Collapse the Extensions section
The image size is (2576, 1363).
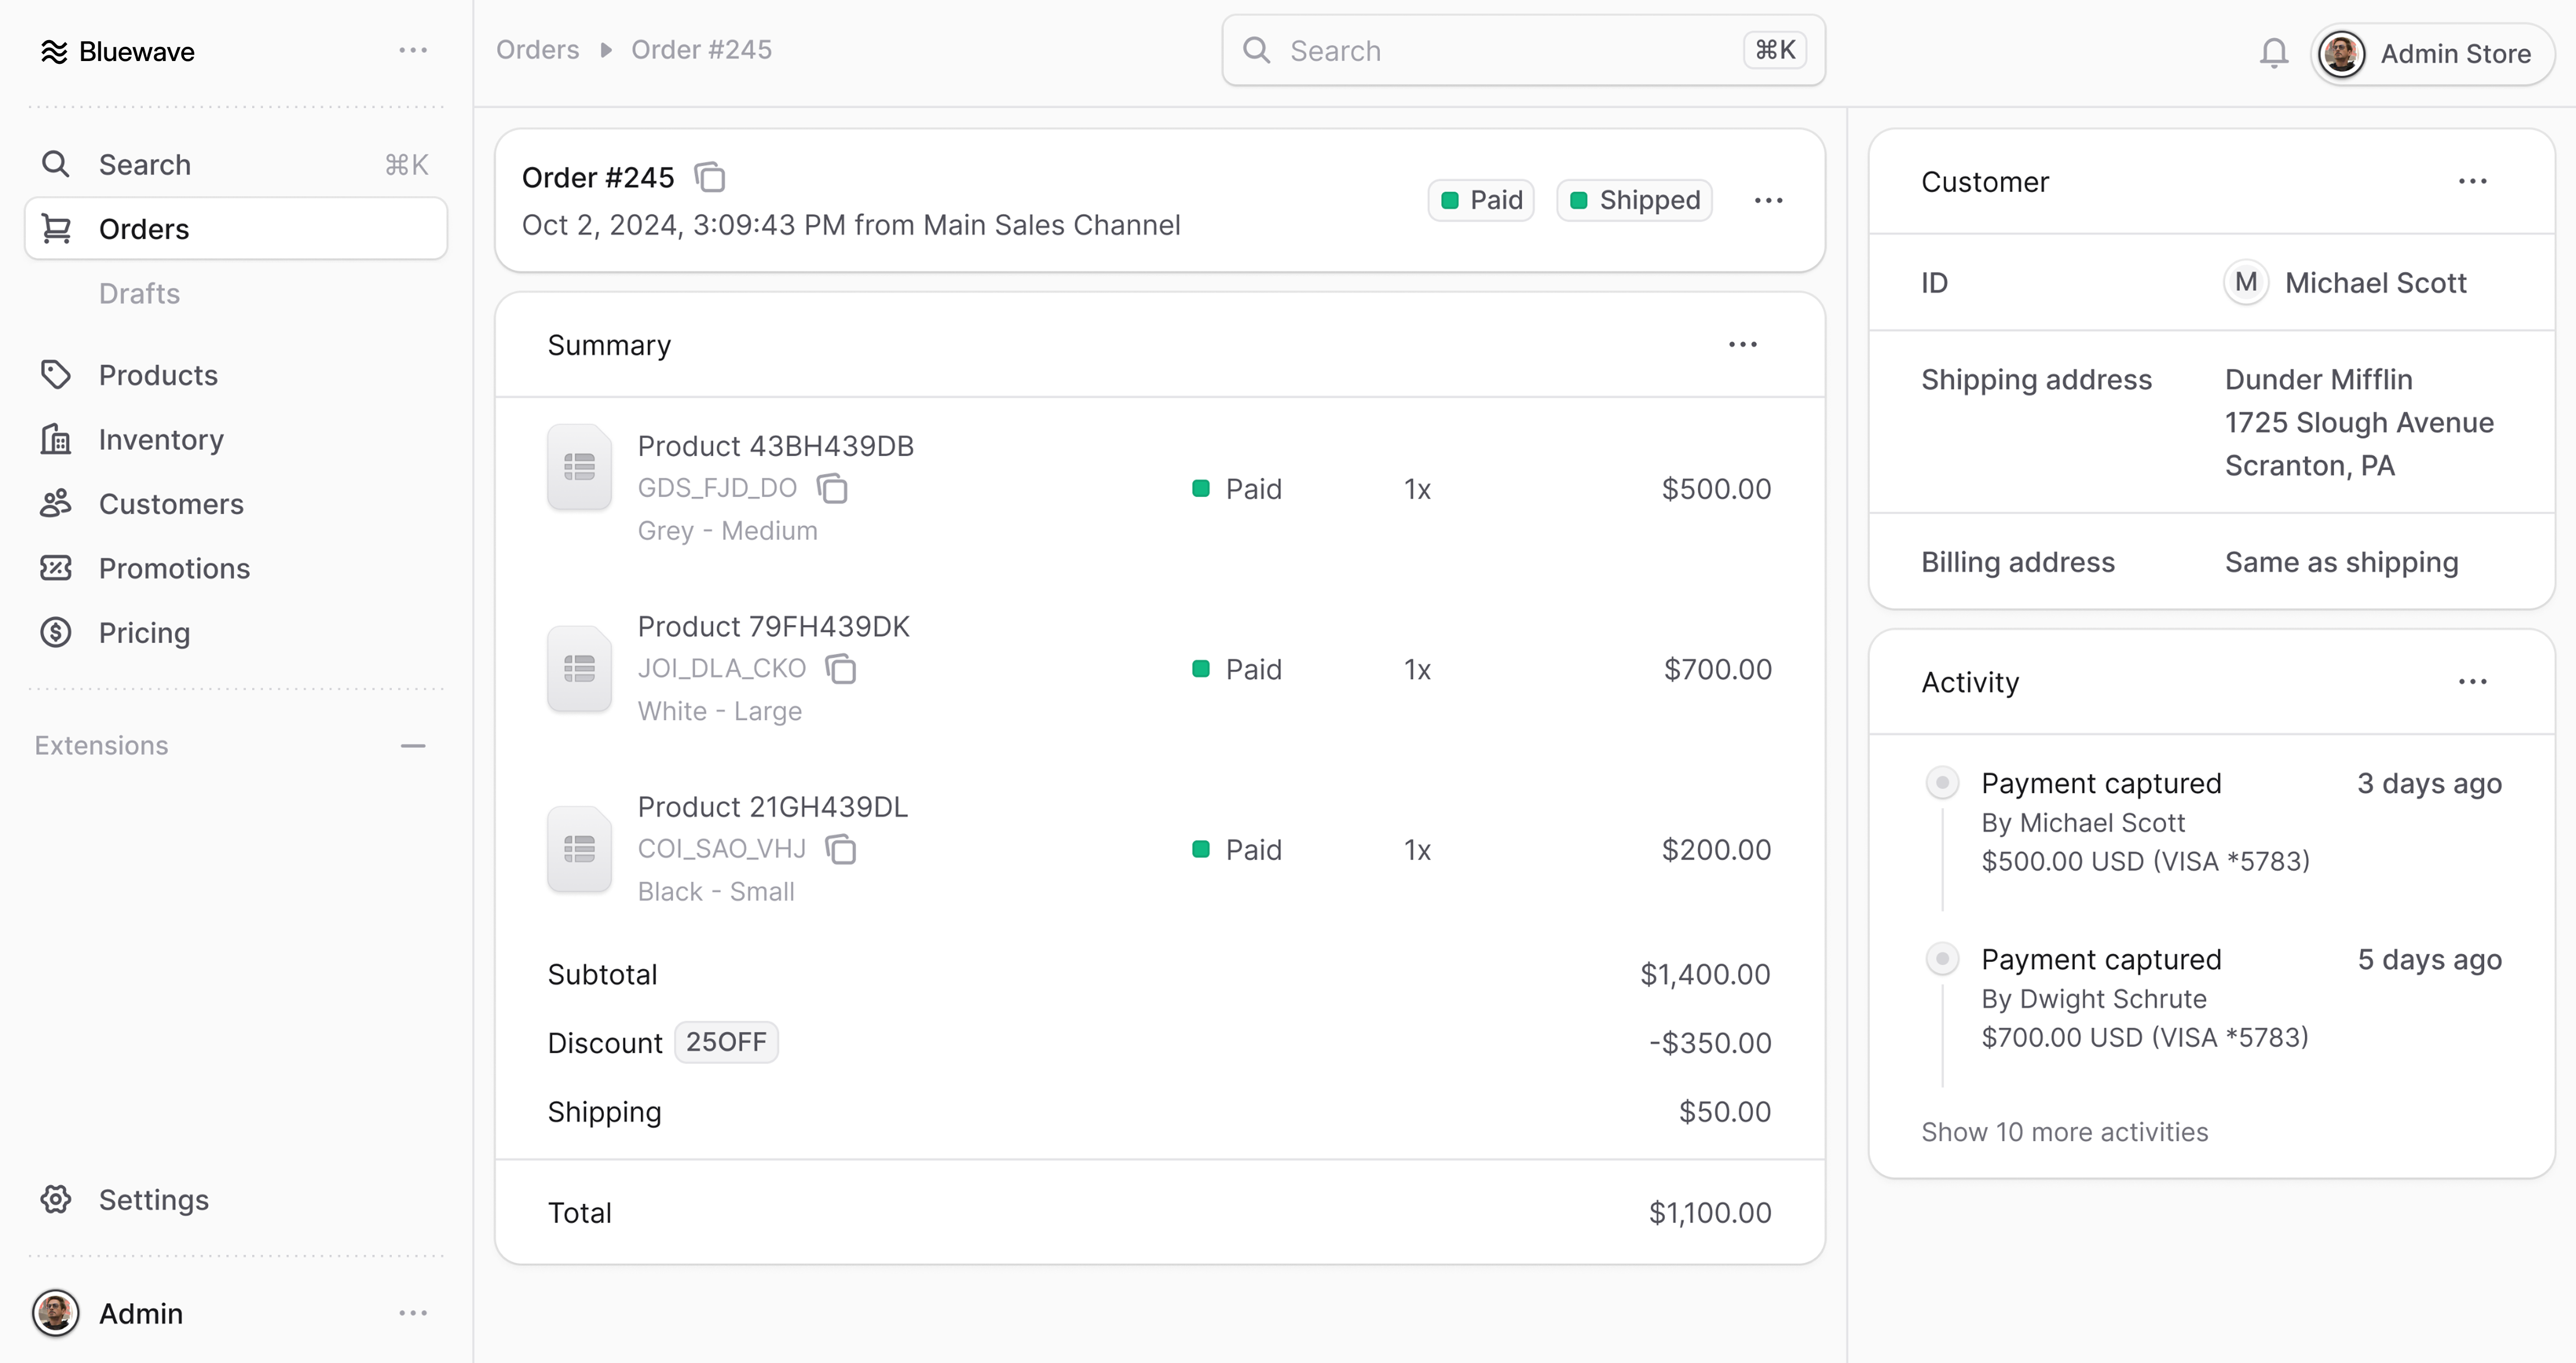pos(412,746)
